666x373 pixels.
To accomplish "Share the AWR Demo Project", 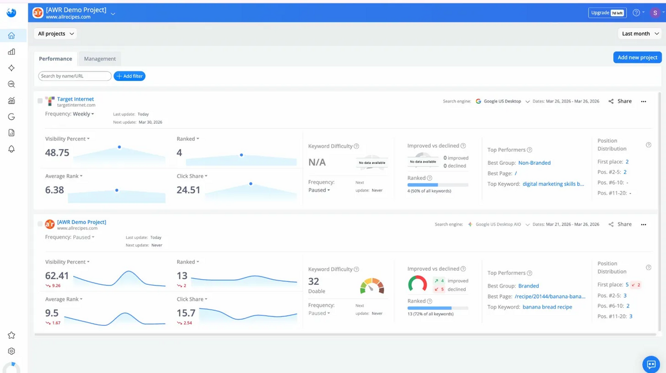I will [620, 225].
